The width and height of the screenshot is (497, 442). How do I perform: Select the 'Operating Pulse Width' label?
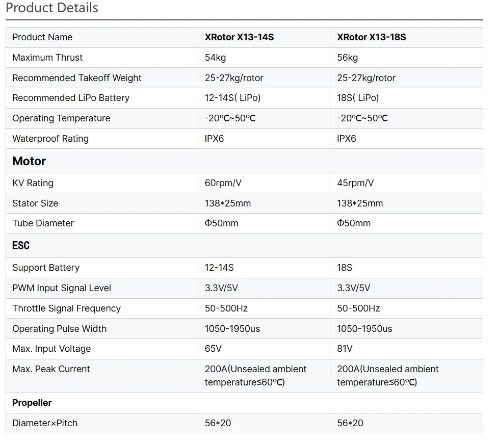tap(59, 329)
